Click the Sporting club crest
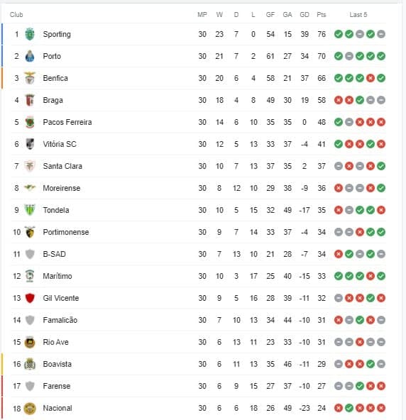The height and width of the screenshot is (420, 406). tap(30, 34)
